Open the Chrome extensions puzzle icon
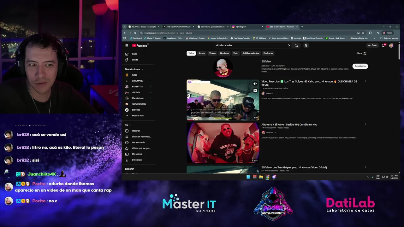The width and height of the screenshot is (404, 227). (x=370, y=33)
